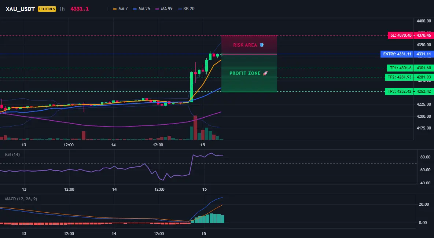Click the FUTURES badge
434x238 pixels.
(x=47, y=9)
